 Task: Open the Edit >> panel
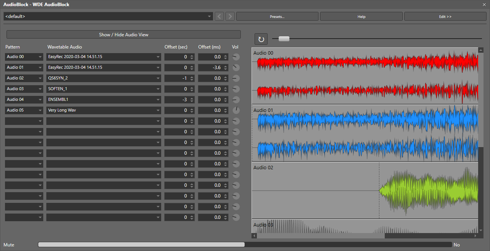point(445,16)
